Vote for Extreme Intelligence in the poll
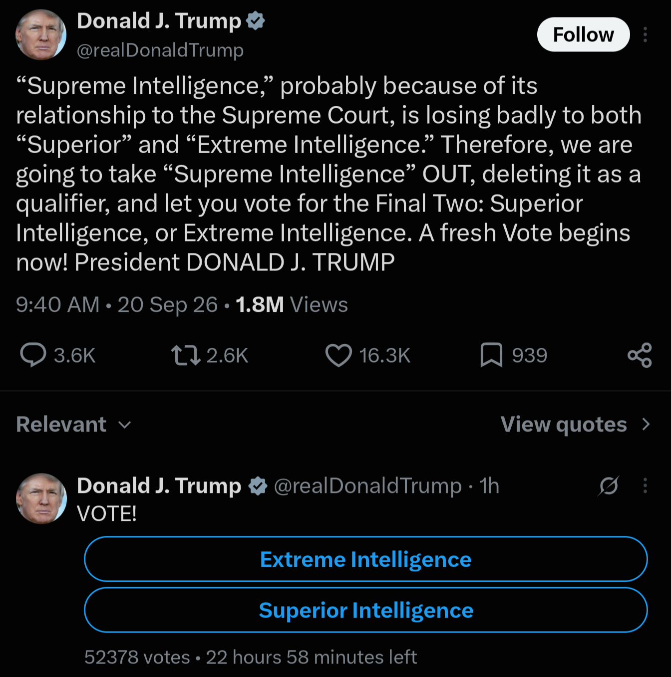This screenshot has width=671, height=677. tap(366, 559)
